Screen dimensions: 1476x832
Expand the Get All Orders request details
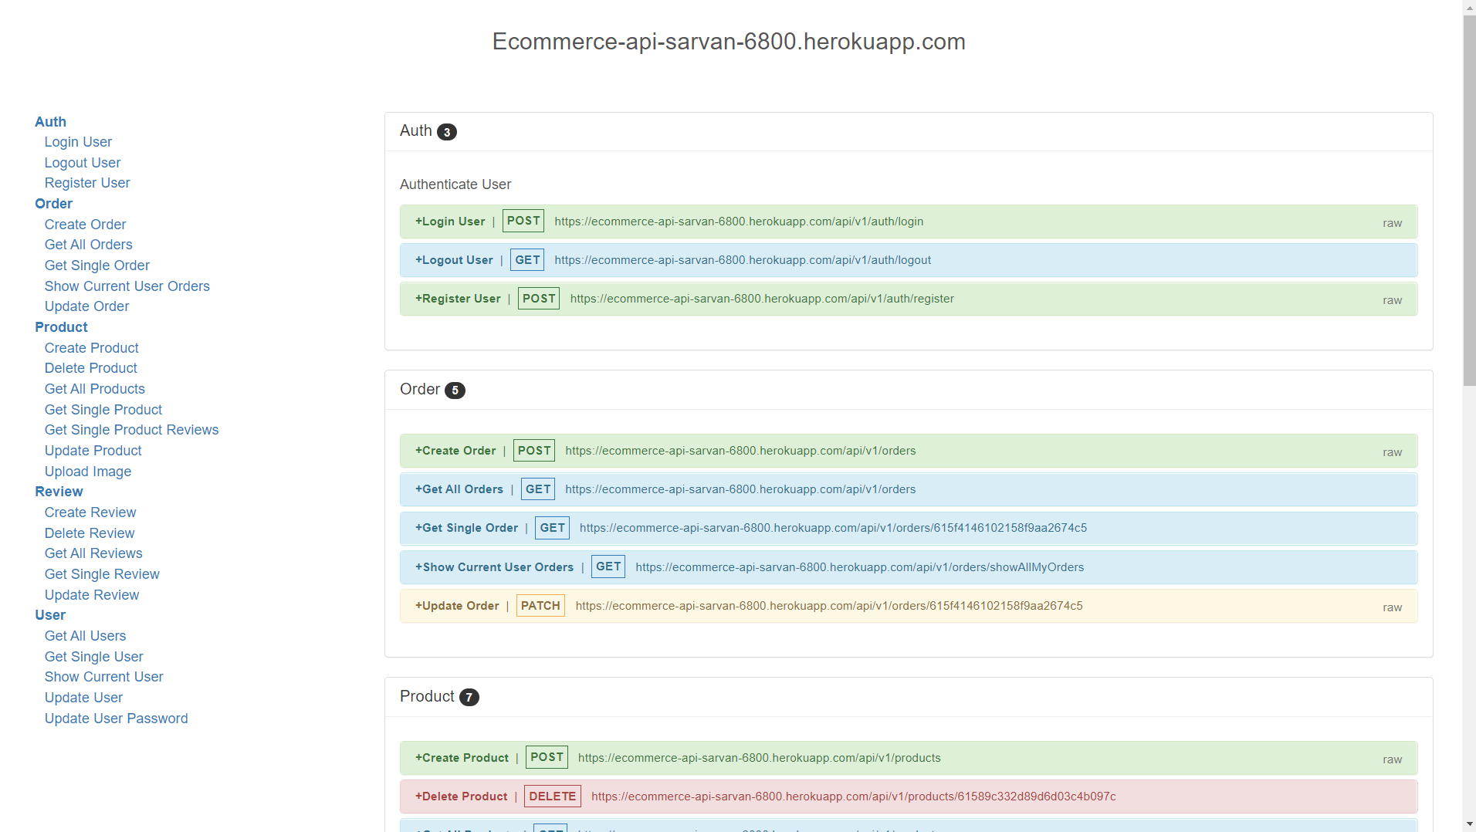[x=459, y=489]
